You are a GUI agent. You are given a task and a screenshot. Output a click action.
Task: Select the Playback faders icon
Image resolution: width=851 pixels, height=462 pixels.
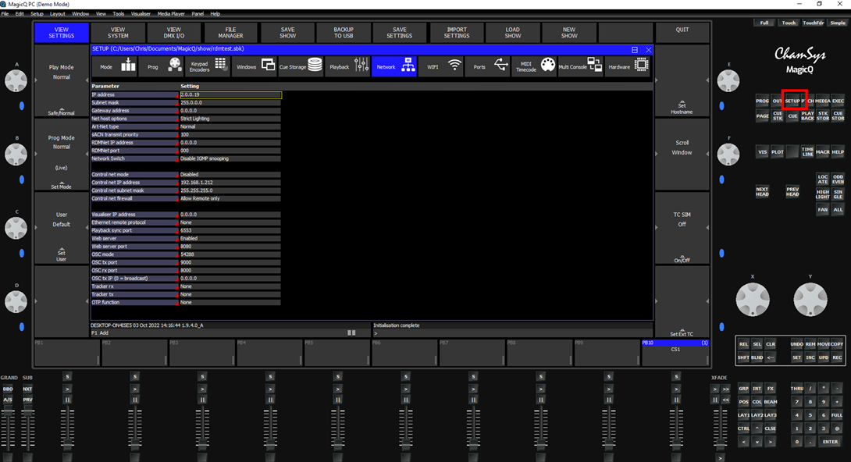pos(361,66)
